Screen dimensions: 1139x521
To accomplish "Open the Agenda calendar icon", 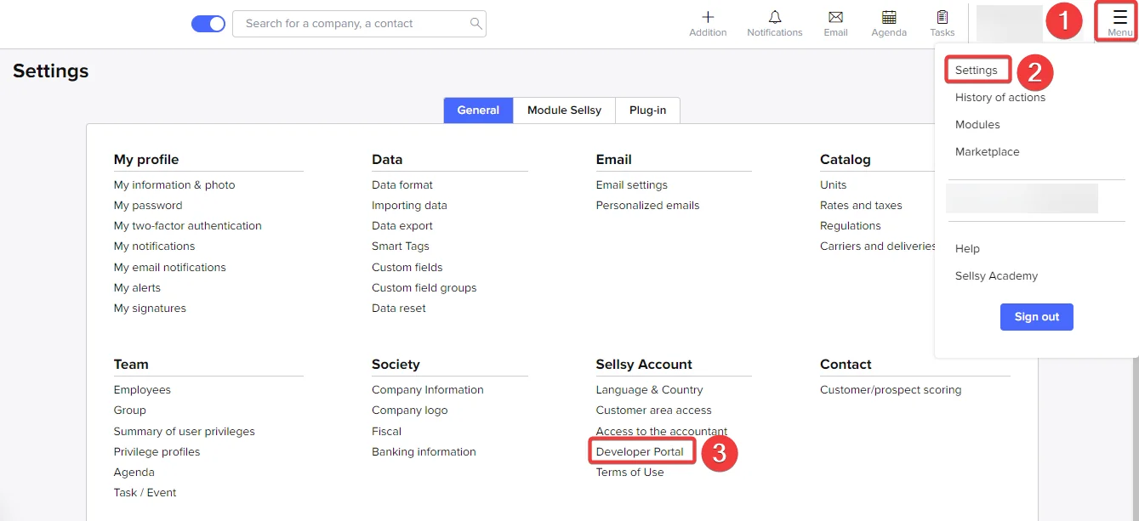I will click(889, 17).
